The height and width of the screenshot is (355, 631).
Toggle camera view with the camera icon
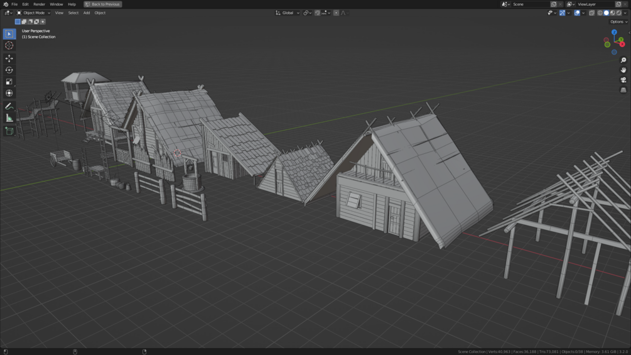[623, 80]
